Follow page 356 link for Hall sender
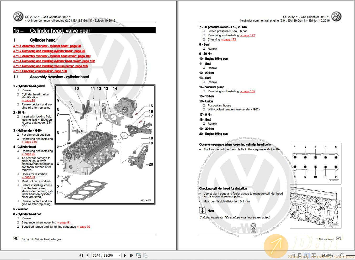The height and width of the screenshot is (260, 355). click(29, 142)
